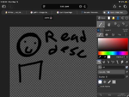Screen dimensions: 129x97
Task: Select the chemy brush type
Action: click(117, 62)
